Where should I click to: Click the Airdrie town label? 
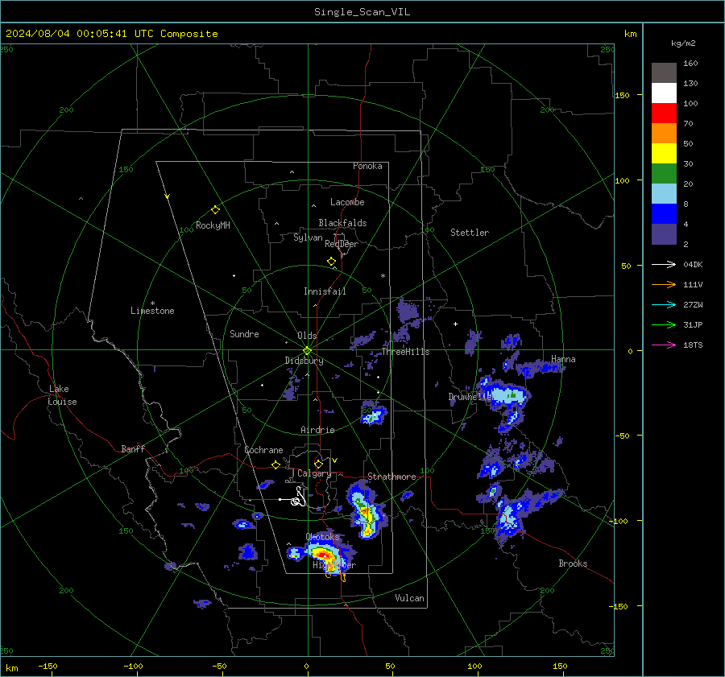click(x=317, y=430)
